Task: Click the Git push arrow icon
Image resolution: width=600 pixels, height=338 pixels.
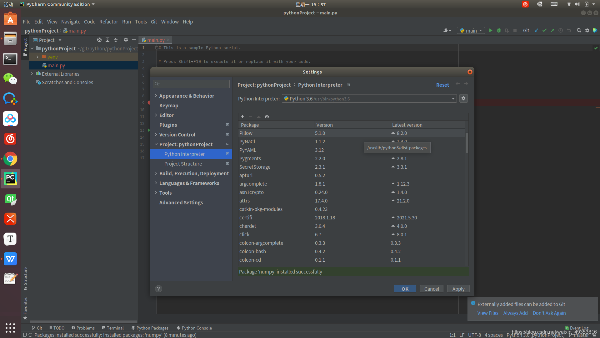Action: coord(552,30)
